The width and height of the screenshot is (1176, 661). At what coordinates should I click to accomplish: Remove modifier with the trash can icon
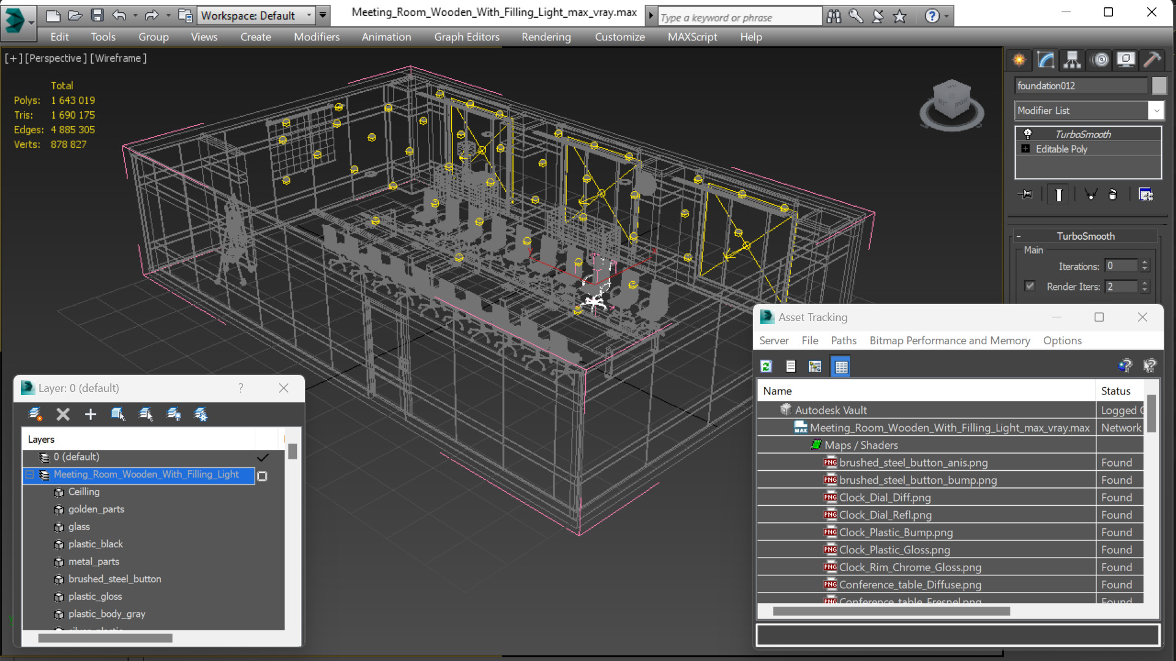tap(1113, 194)
